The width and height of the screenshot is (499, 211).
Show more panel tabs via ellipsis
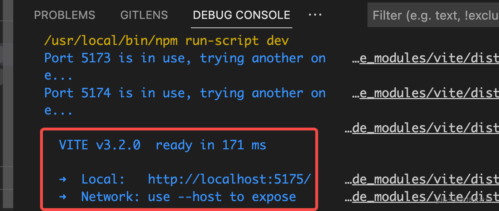pyautogui.click(x=315, y=15)
